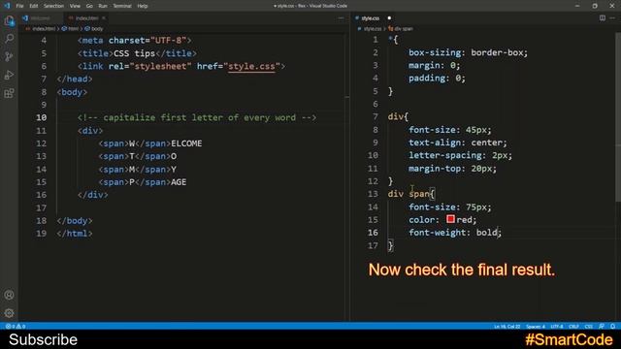This screenshot has height=349, width=621.
Task: Open the Edit menu
Action: [34, 6]
